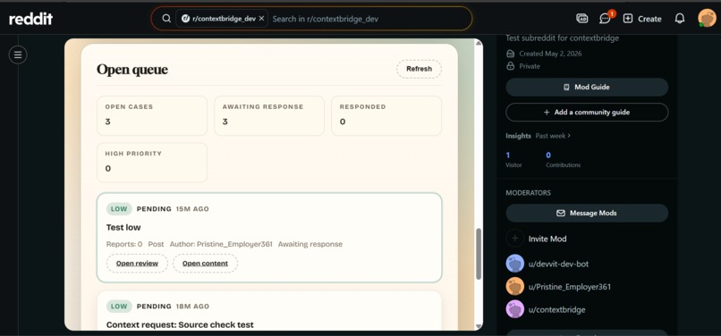Open u/contextbridge avatar
This screenshot has height=336, width=721.
click(515, 309)
